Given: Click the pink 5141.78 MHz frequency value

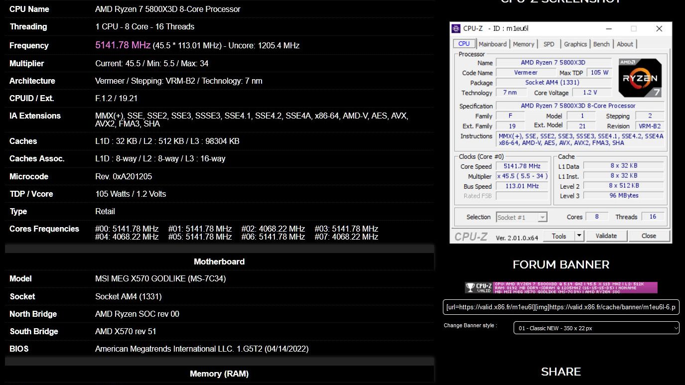Looking at the screenshot, I should [123, 45].
